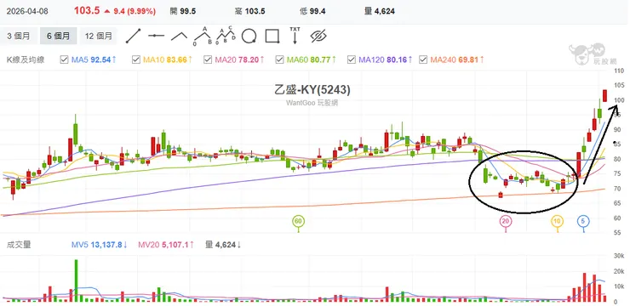630x306 pixels.
Task: Uncheck the MA120 moving average checkbox
Action: coord(351,59)
